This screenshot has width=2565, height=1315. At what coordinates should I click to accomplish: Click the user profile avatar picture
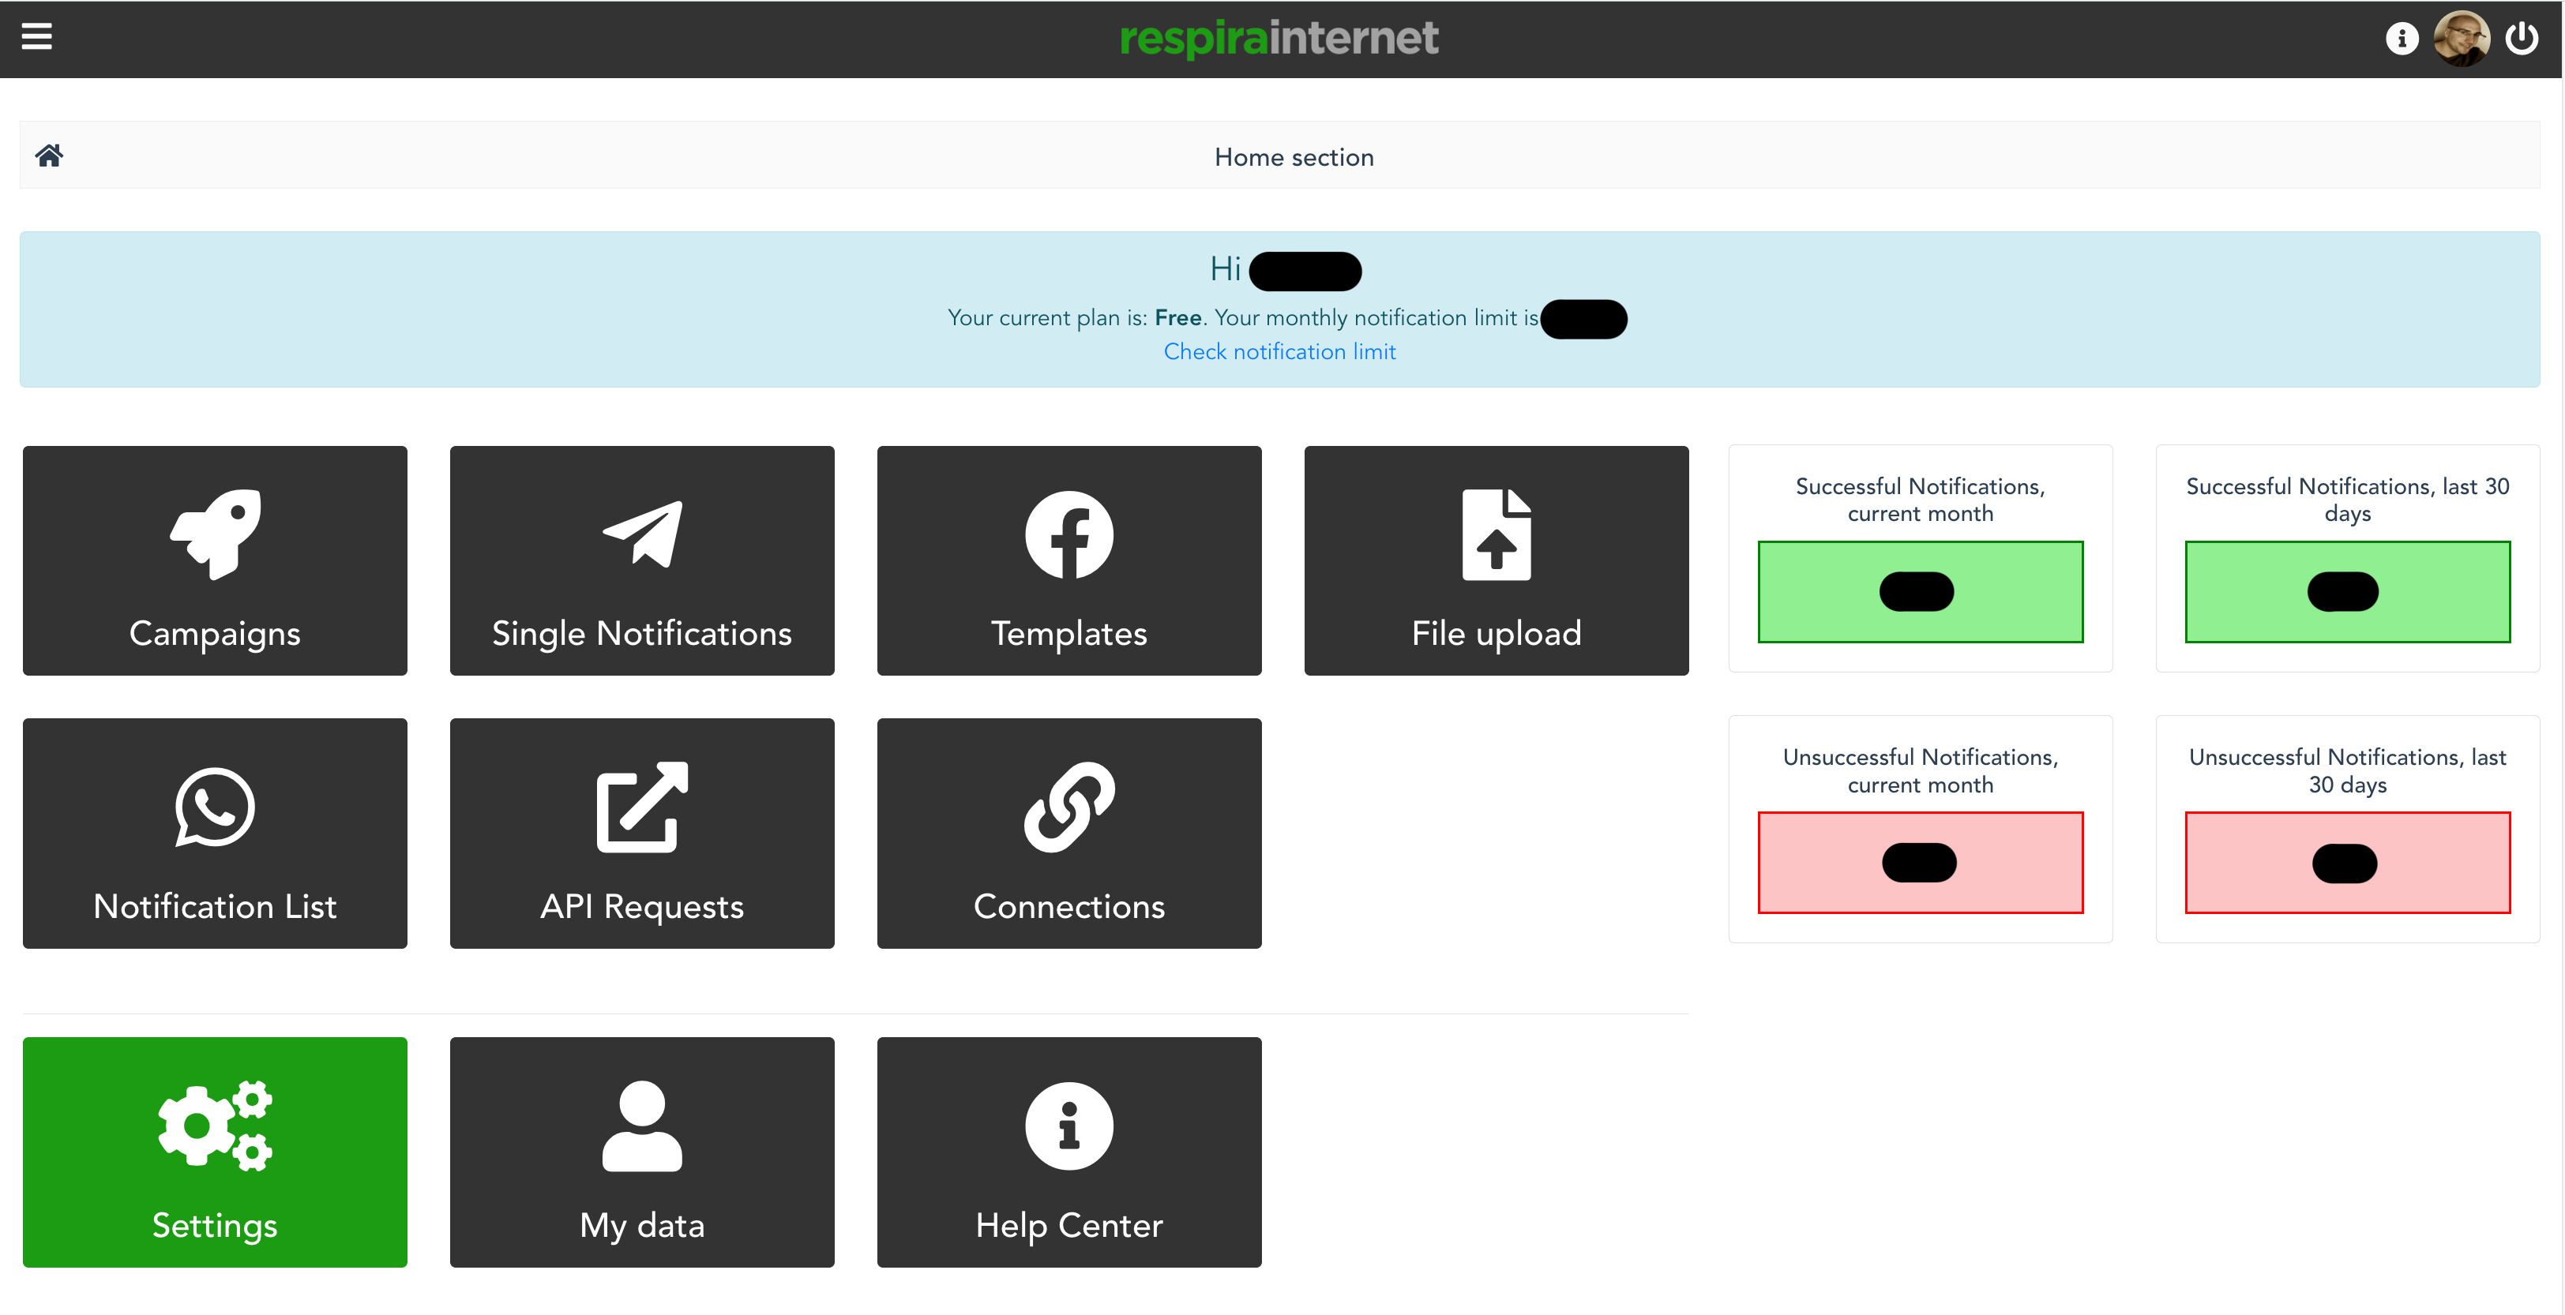pos(2462,38)
